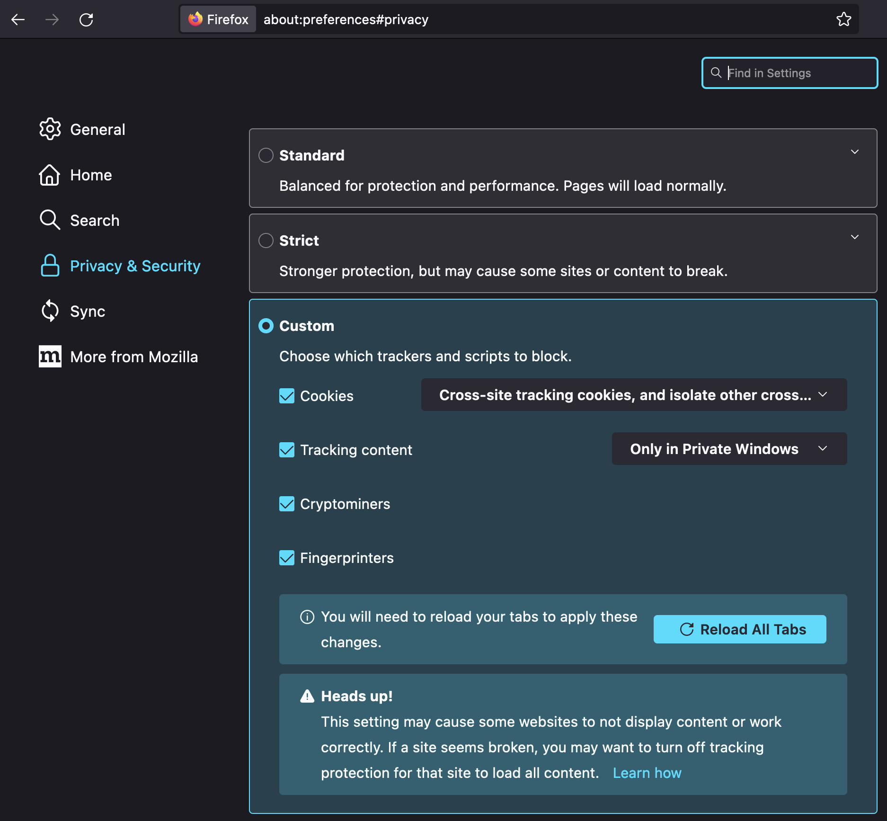Open Home settings category
The height and width of the screenshot is (821, 887).
click(x=76, y=175)
